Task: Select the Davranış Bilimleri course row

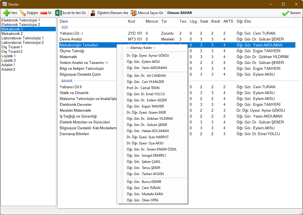Action: click(x=74, y=134)
